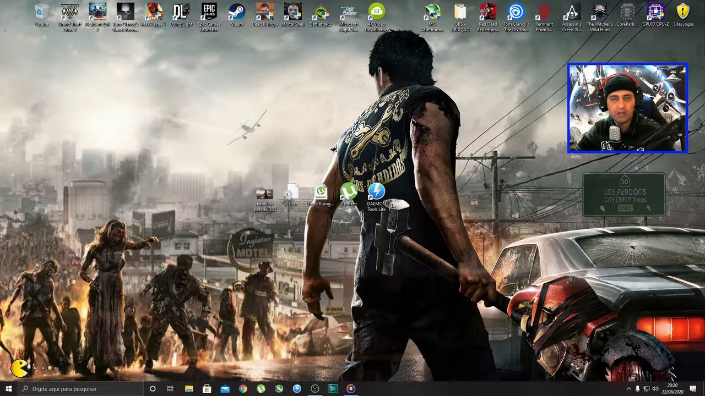Select the CoreParking desktop shortcut

[627, 16]
